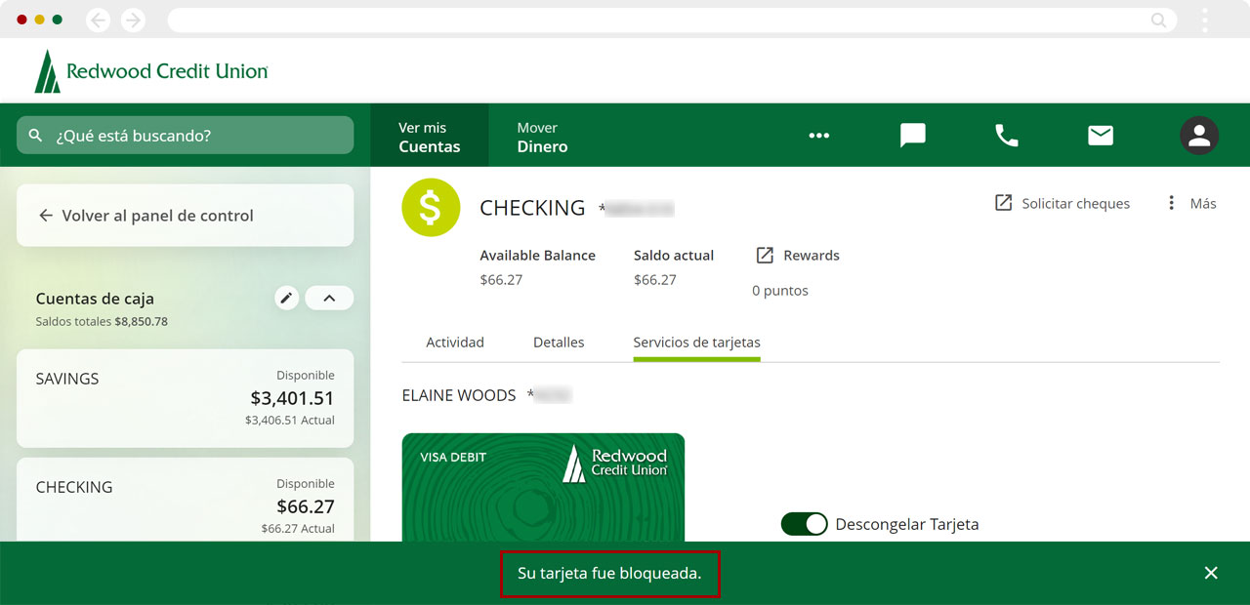The image size is (1250, 605).
Task: Select the SAVINGS account card
Action: click(x=186, y=398)
